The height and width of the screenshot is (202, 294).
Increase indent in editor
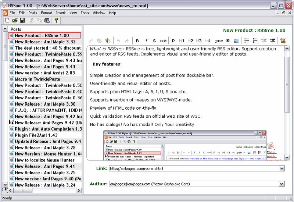click(x=272, y=40)
